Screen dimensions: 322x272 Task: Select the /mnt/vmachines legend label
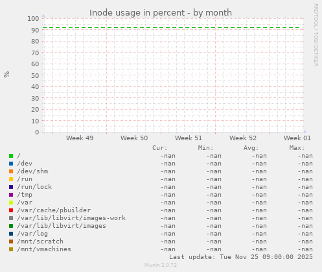(x=44, y=249)
